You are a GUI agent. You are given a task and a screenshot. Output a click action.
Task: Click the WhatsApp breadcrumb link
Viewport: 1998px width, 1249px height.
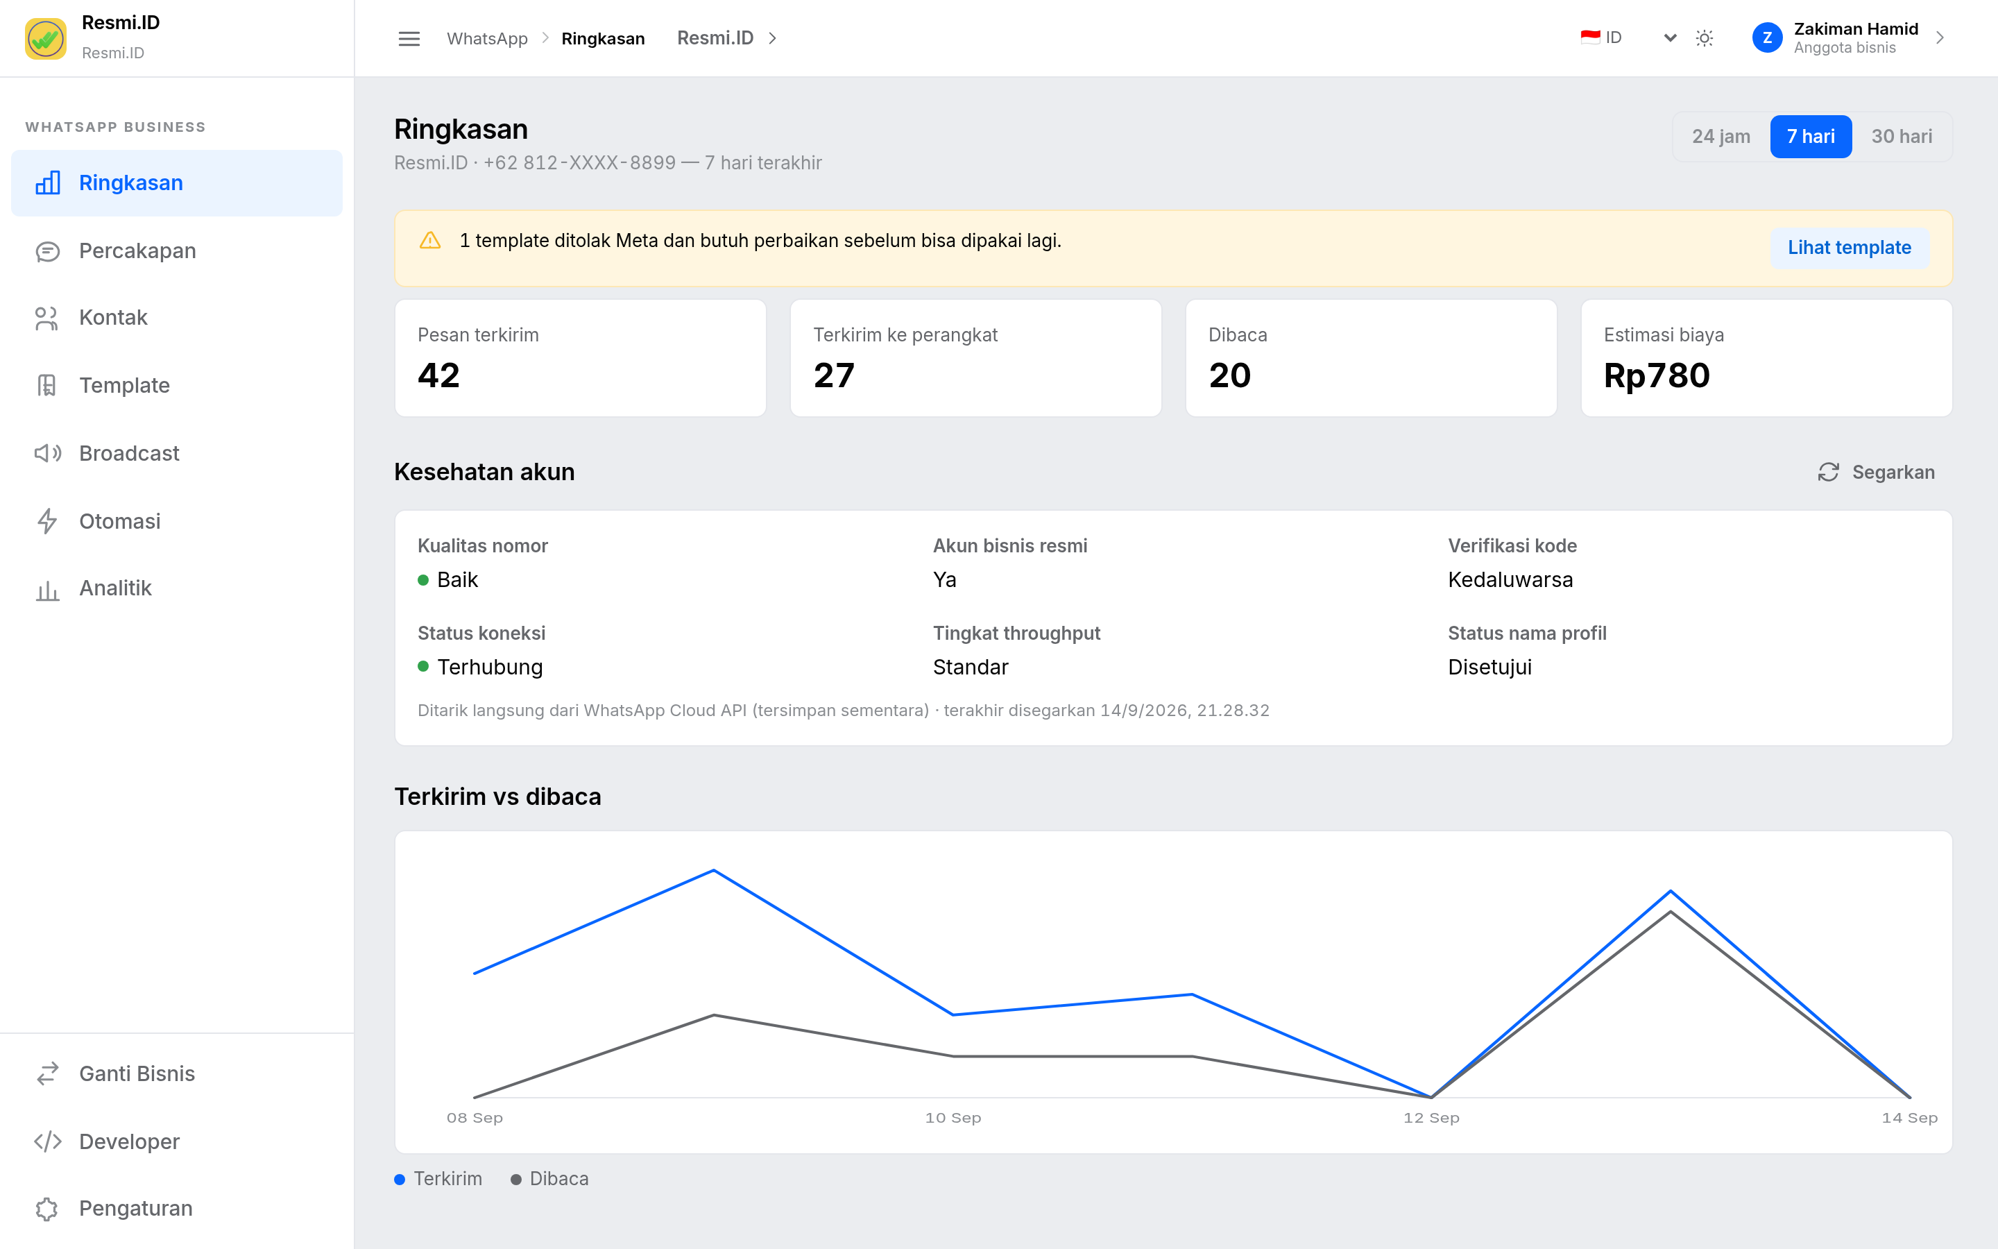click(x=487, y=38)
